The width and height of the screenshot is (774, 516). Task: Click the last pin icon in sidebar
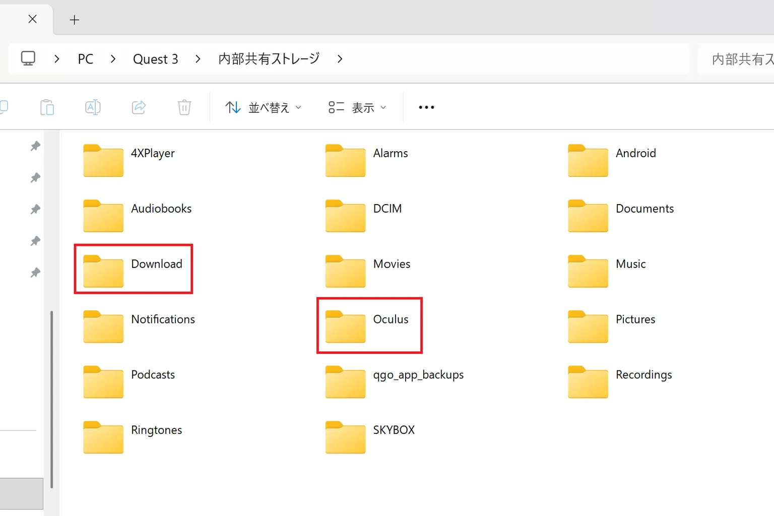35,273
